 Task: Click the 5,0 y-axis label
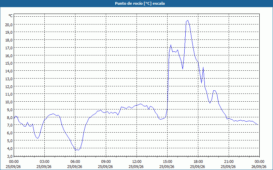coord(10,140)
